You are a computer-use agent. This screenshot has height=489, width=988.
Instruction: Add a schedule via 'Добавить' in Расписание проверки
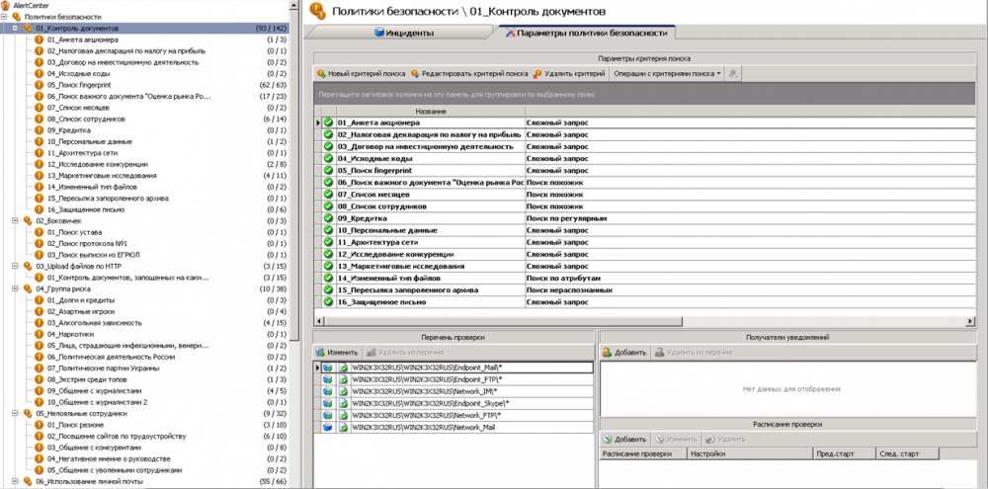[623, 439]
